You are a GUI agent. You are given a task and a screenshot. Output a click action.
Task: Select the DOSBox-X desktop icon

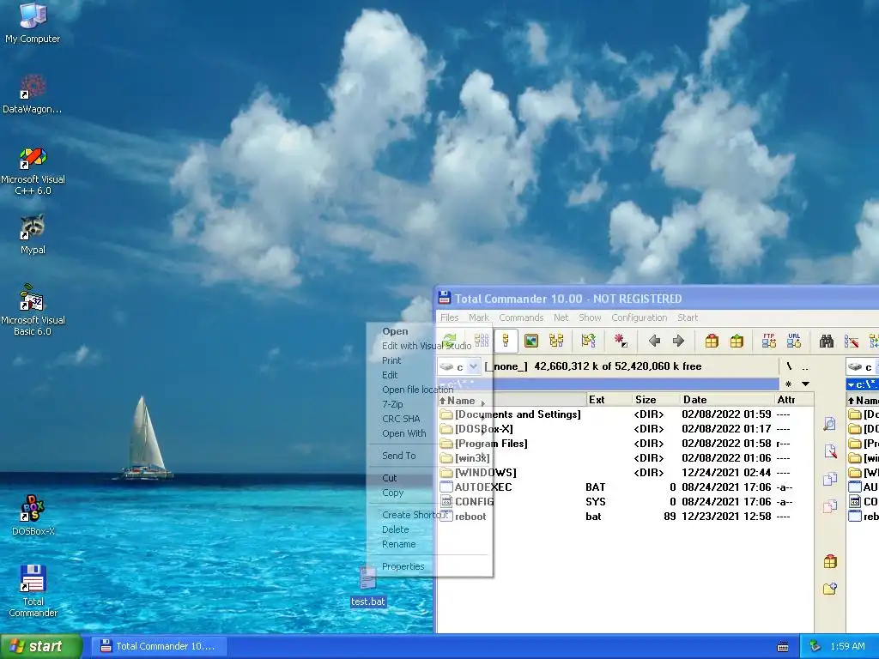[x=33, y=516]
